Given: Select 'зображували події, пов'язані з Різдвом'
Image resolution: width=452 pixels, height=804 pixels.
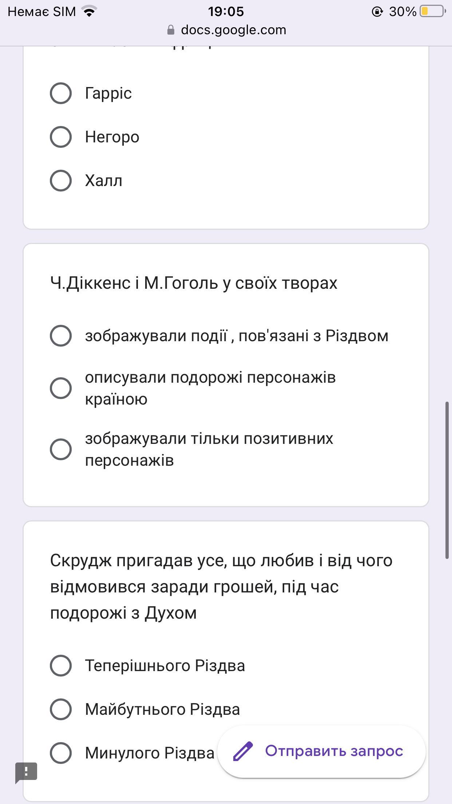Looking at the screenshot, I should [x=61, y=336].
